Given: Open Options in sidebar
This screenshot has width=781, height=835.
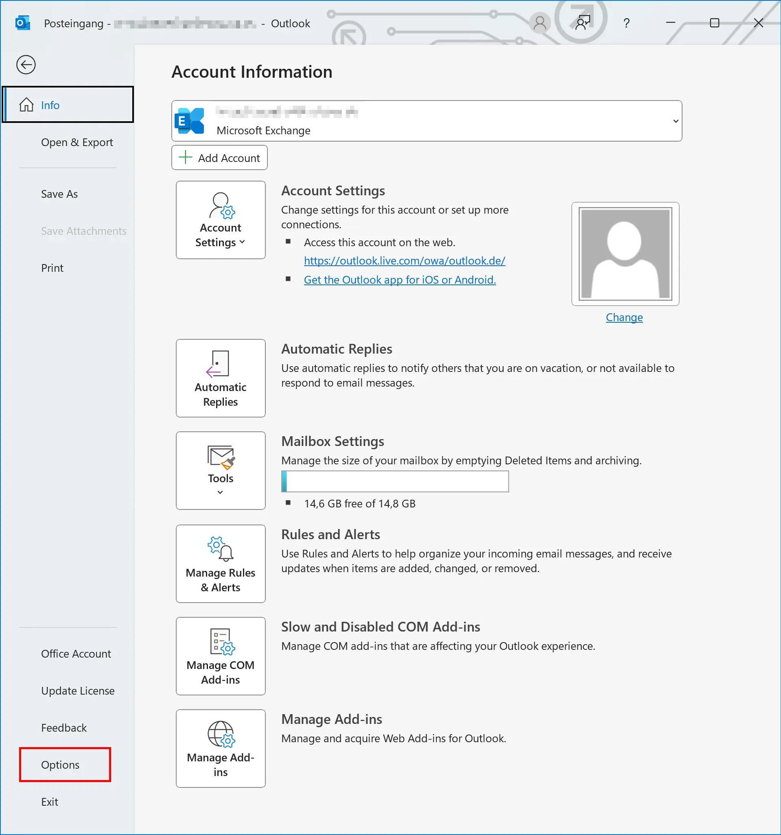Looking at the screenshot, I should [60, 765].
